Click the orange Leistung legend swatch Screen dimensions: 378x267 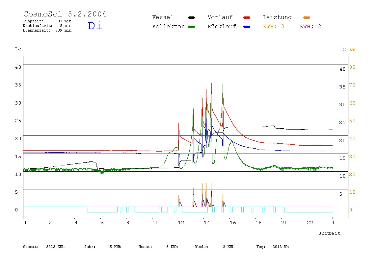307,17
